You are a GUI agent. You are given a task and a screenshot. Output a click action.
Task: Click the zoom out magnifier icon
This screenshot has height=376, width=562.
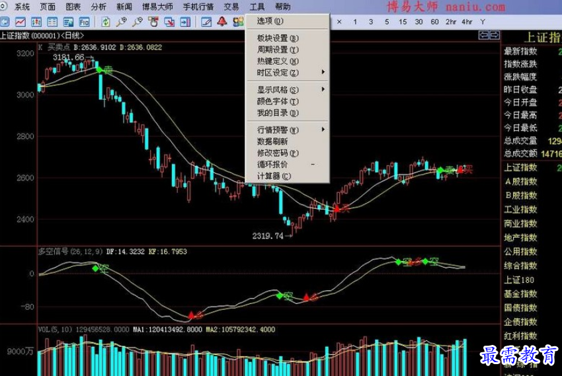[x=138, y=22]
